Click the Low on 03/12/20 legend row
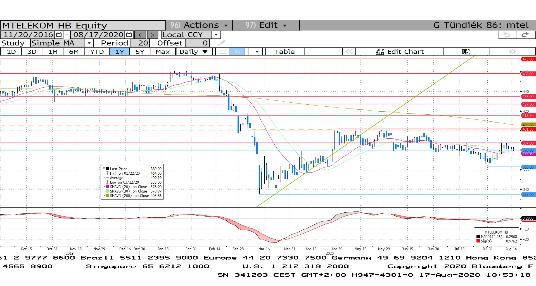536x286 pixels. pyautogui.click(x=133, y=182)
